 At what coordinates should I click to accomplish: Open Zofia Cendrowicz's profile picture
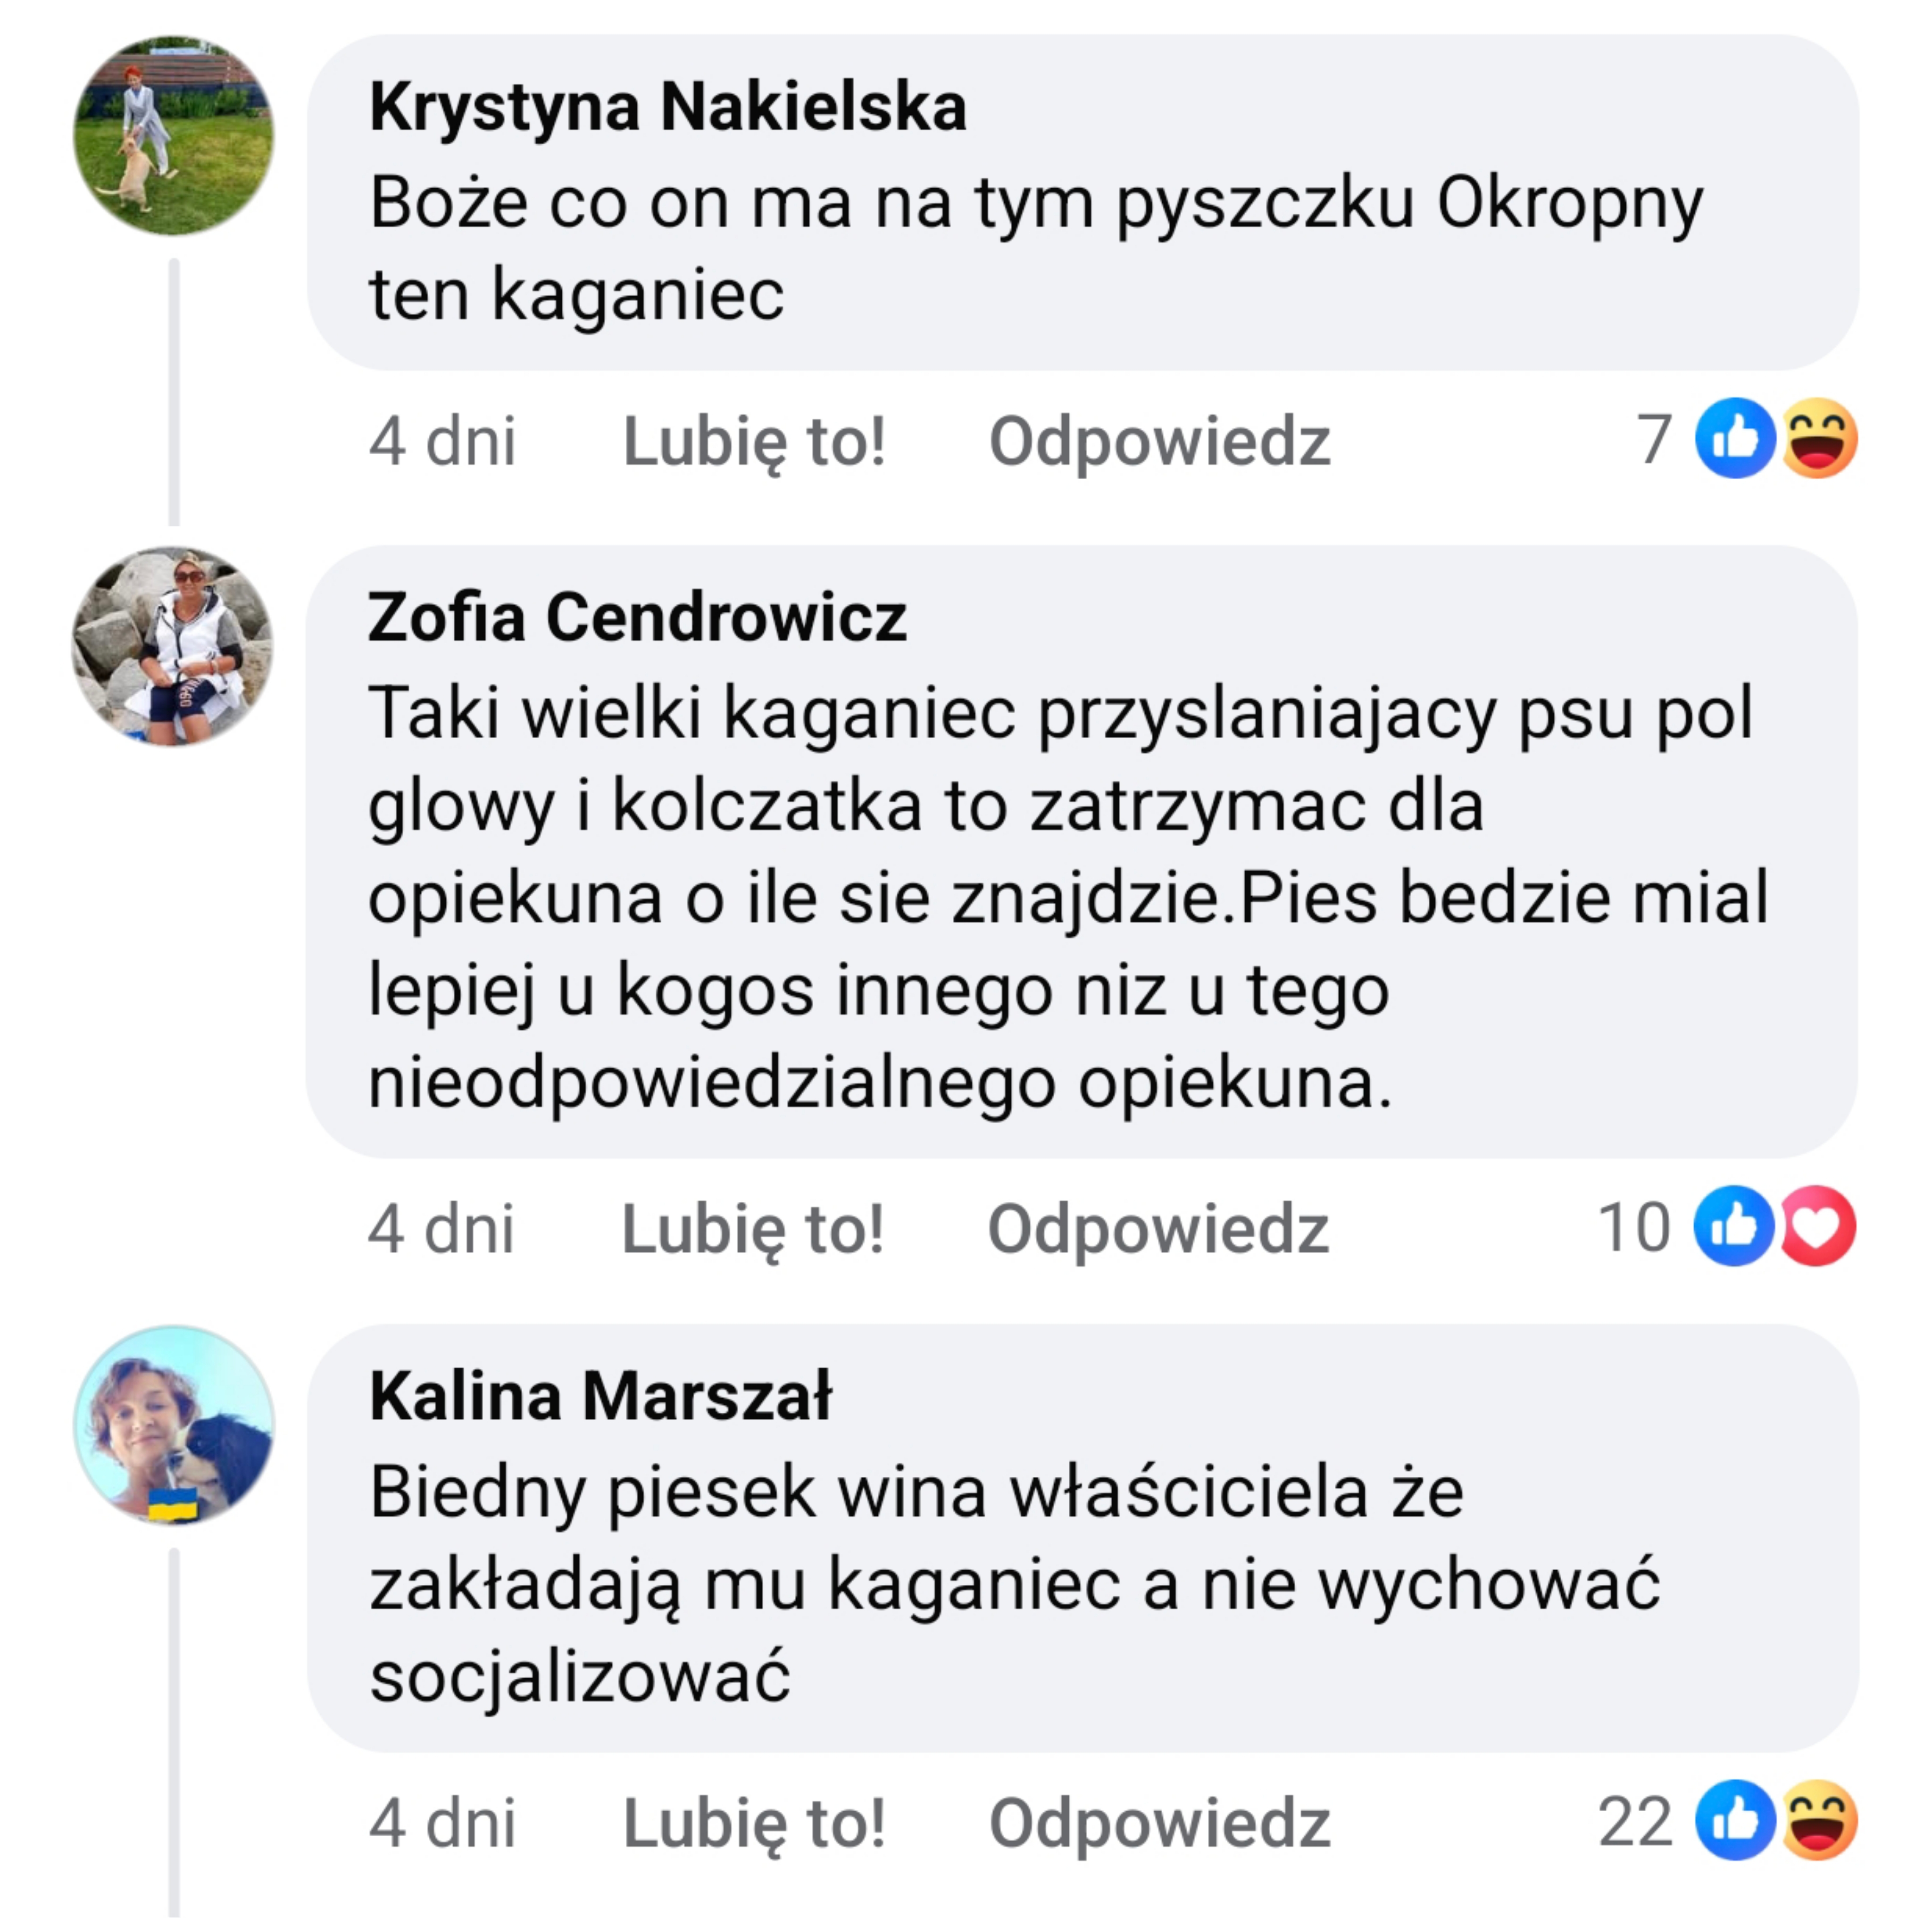(173, 646)
